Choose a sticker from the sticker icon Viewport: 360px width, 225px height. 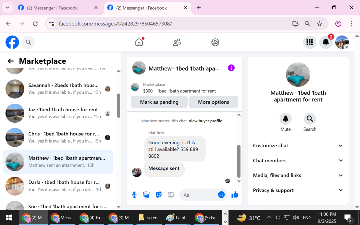tap(159, 194)
